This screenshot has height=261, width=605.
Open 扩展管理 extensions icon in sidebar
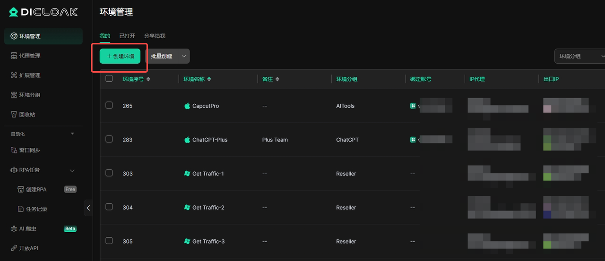[x=14, y=75]
